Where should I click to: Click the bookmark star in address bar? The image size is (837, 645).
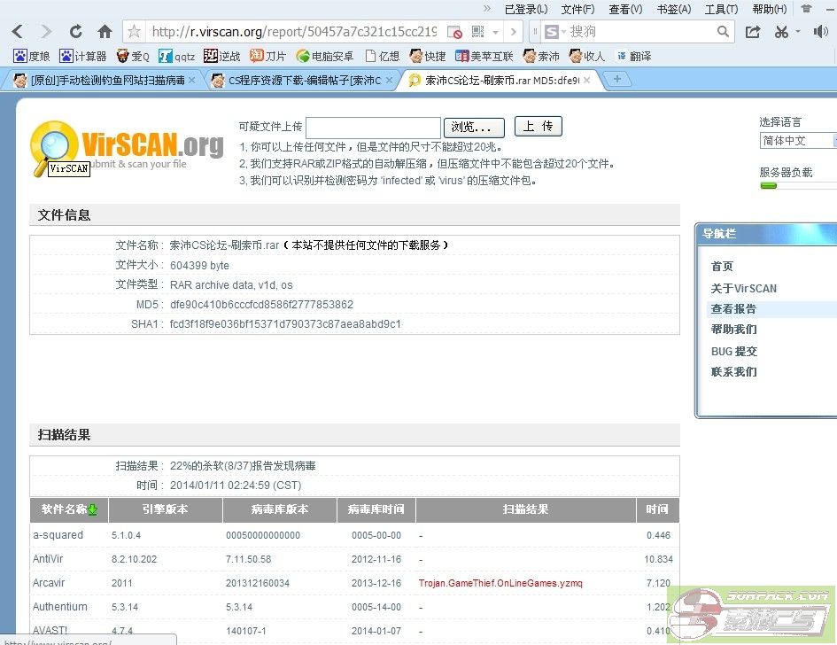[134, 32]
